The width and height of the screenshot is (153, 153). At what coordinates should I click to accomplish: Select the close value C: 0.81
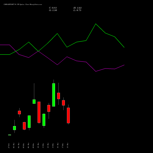tap(53, 8)
